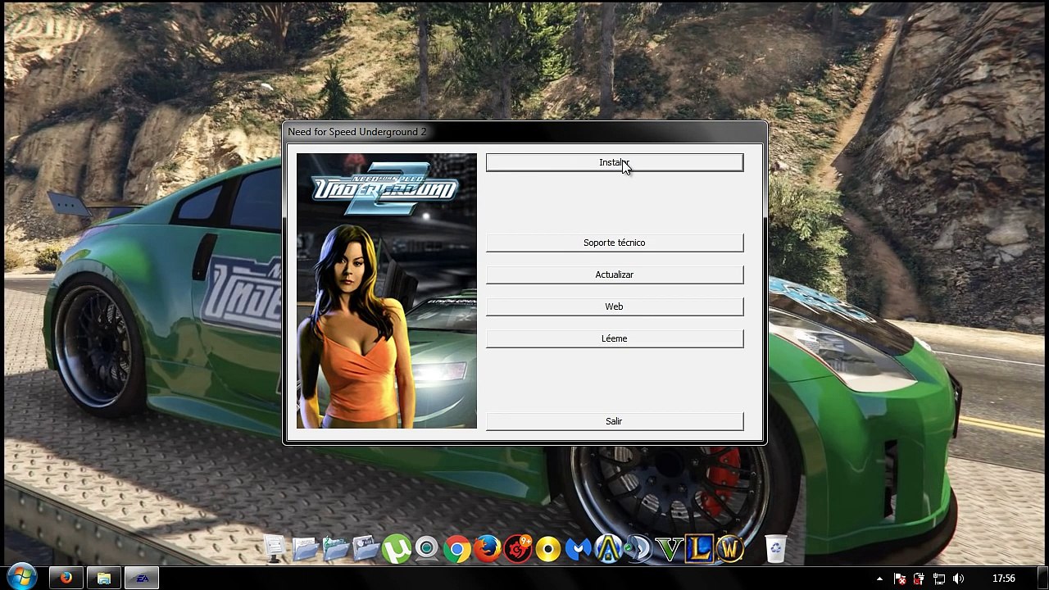Image resolution: width=1049 pixels, height=590 pixels.
Task: Open the first folder in the dock
Action: [305, 548]
